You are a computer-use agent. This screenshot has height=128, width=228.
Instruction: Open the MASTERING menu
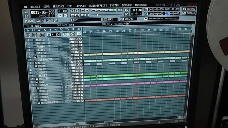coord(141,5)
